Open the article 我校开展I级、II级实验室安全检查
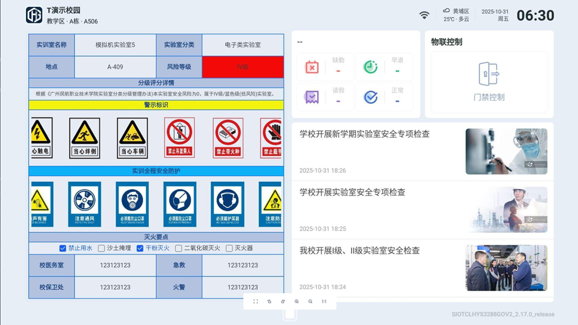 coord(360,251)
